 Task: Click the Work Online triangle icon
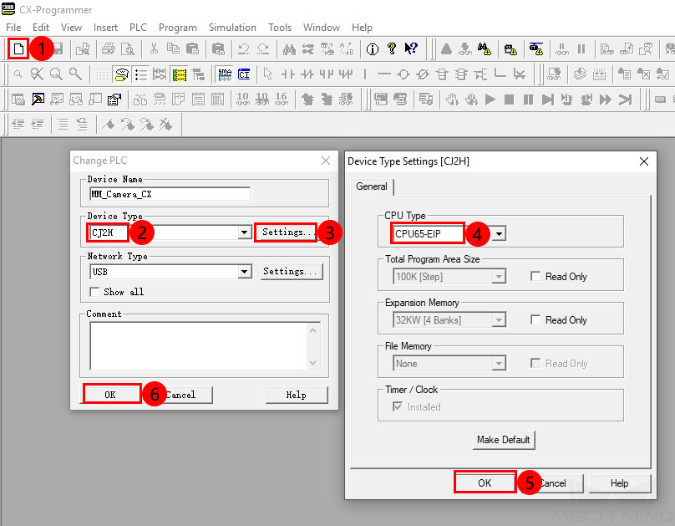coord(446,49)
